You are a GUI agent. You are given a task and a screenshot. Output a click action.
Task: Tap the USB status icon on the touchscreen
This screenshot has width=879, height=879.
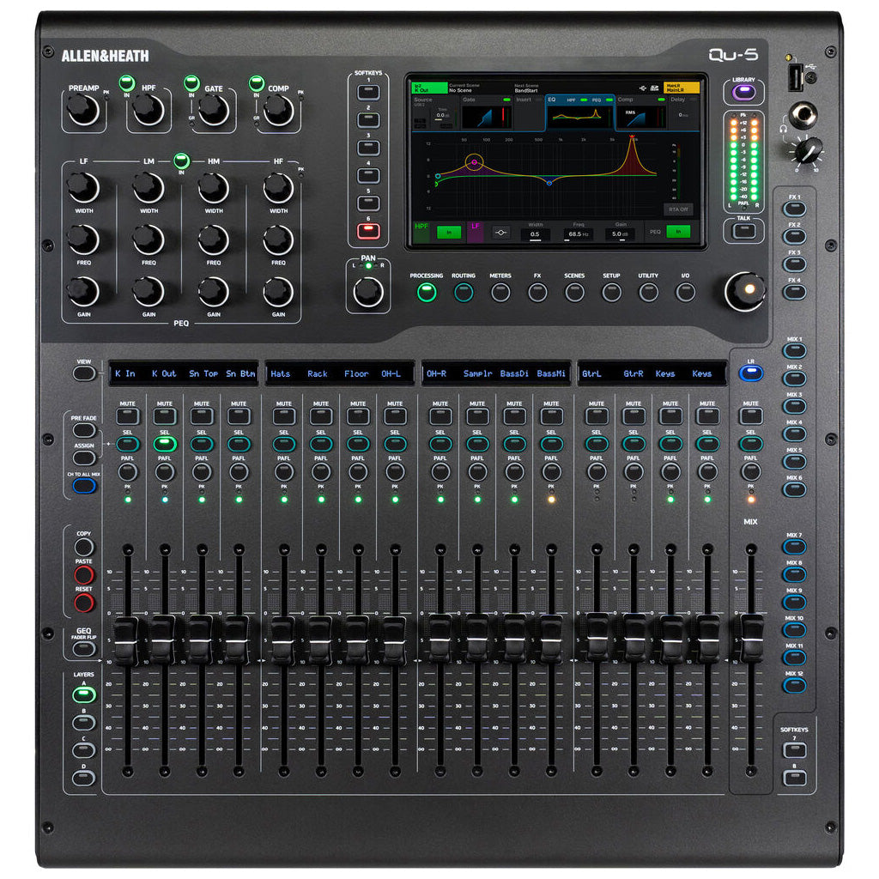coord(642,88)
